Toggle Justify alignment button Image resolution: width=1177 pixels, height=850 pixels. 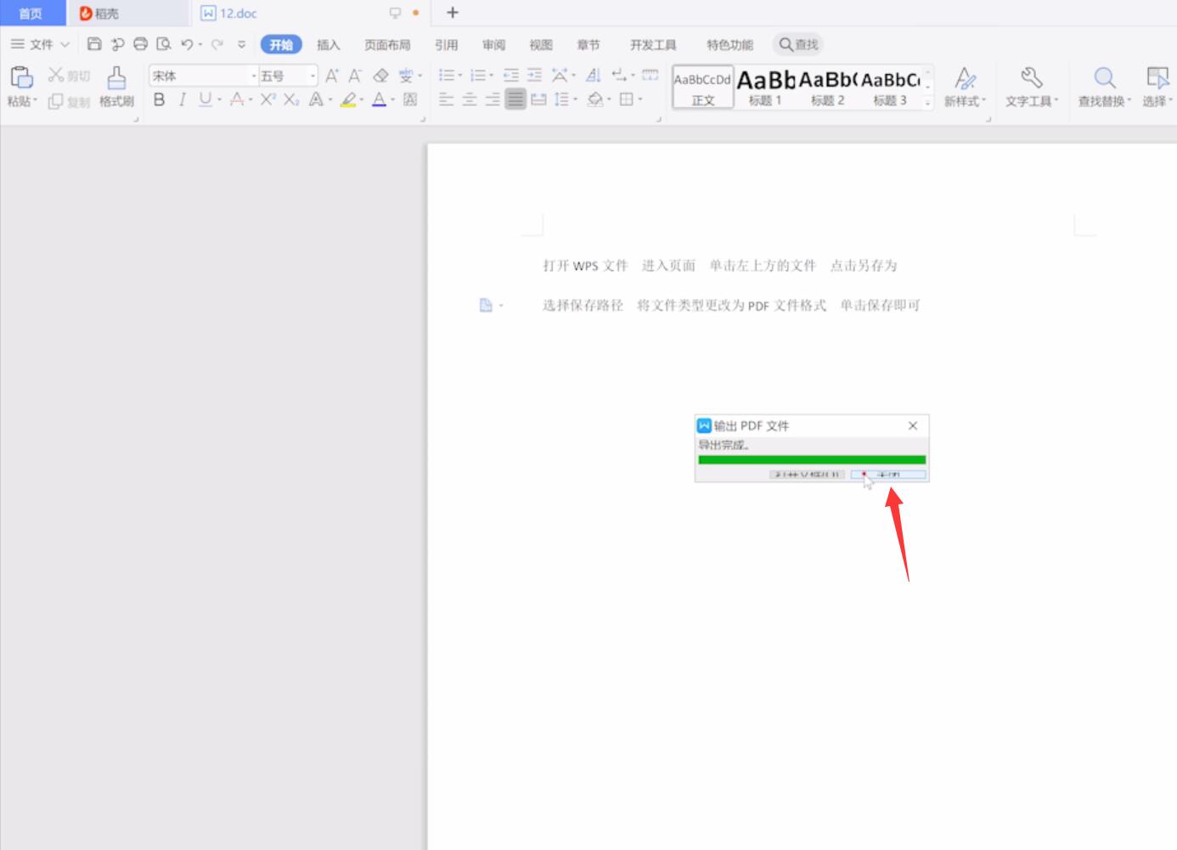515,99
